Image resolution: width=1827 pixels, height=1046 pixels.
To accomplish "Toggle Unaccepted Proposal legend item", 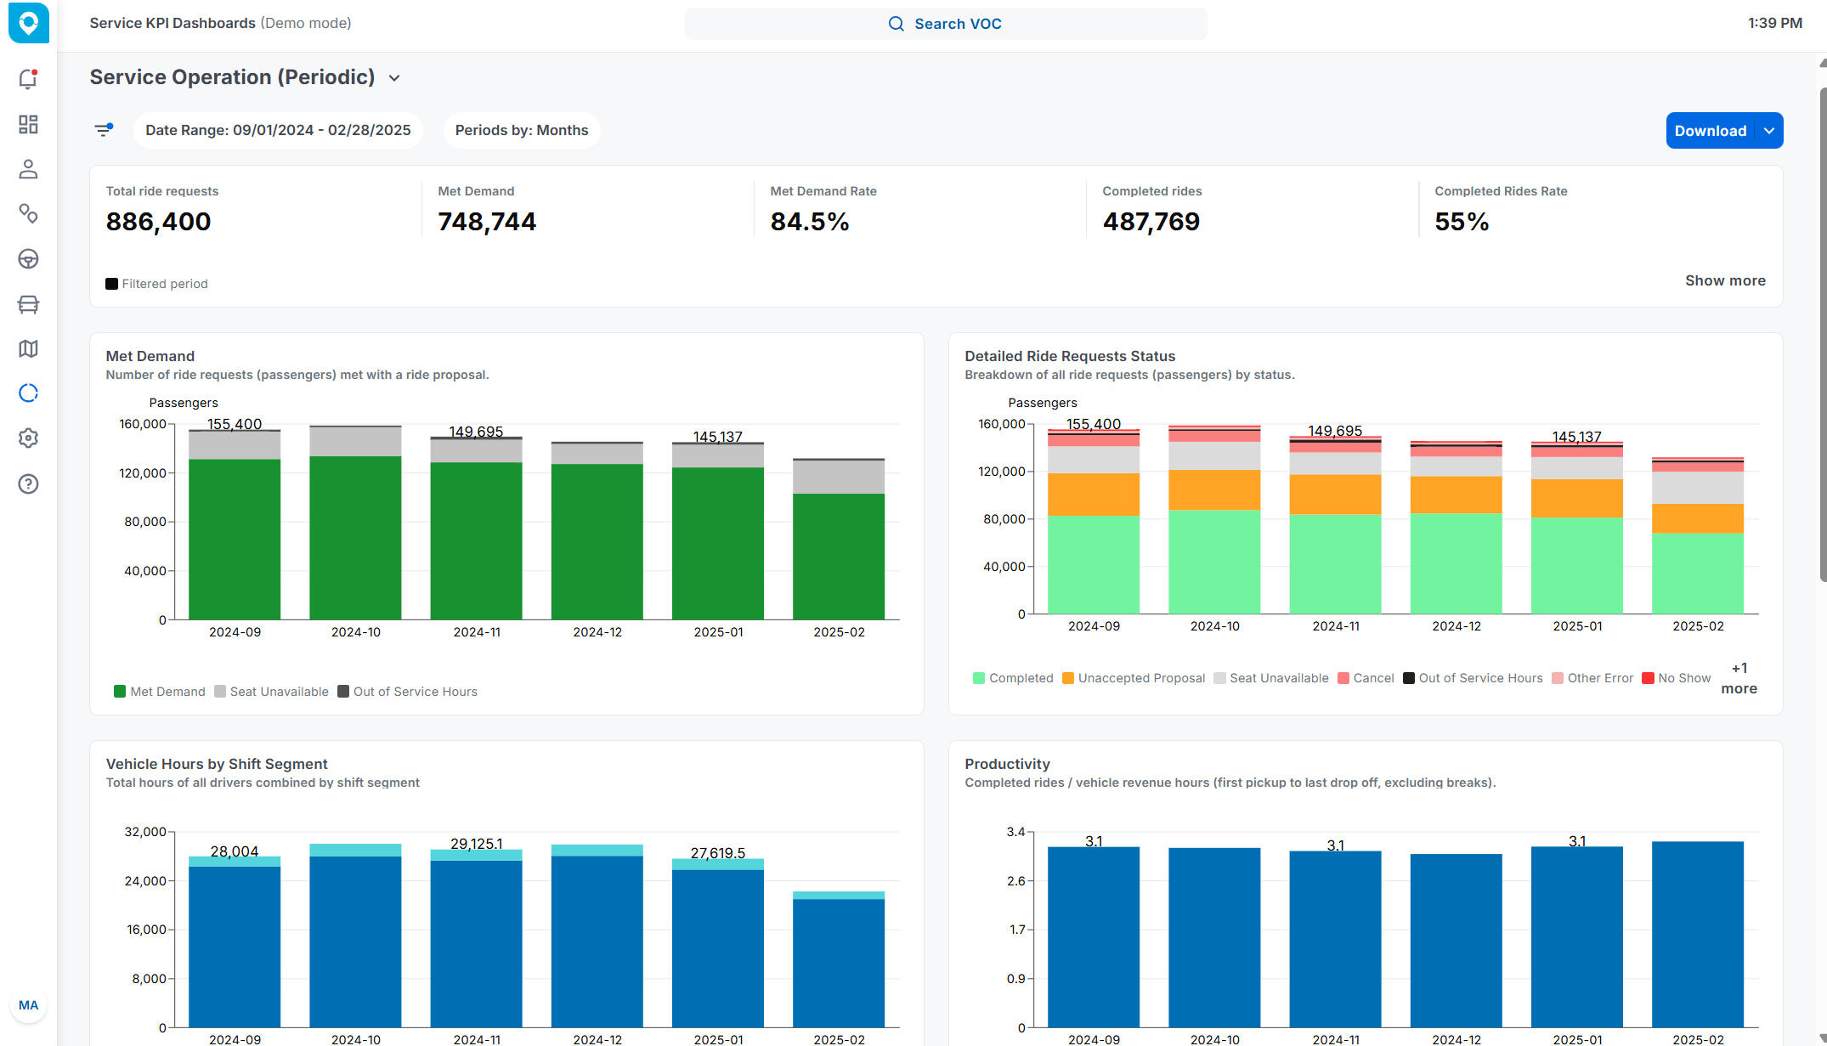I will coord(1134,678).
